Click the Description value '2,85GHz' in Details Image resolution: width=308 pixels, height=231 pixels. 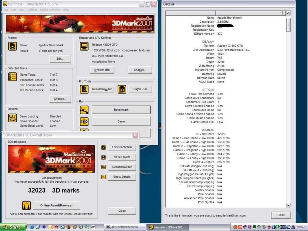point(223,22)
